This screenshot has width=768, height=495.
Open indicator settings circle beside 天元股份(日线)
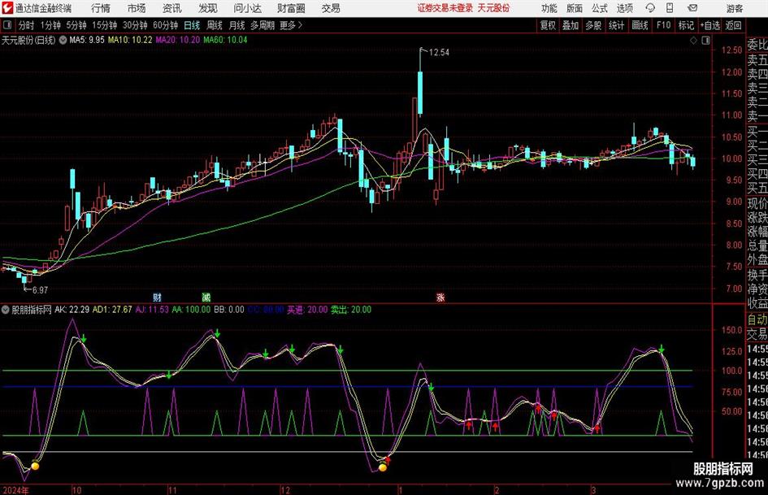63,40
